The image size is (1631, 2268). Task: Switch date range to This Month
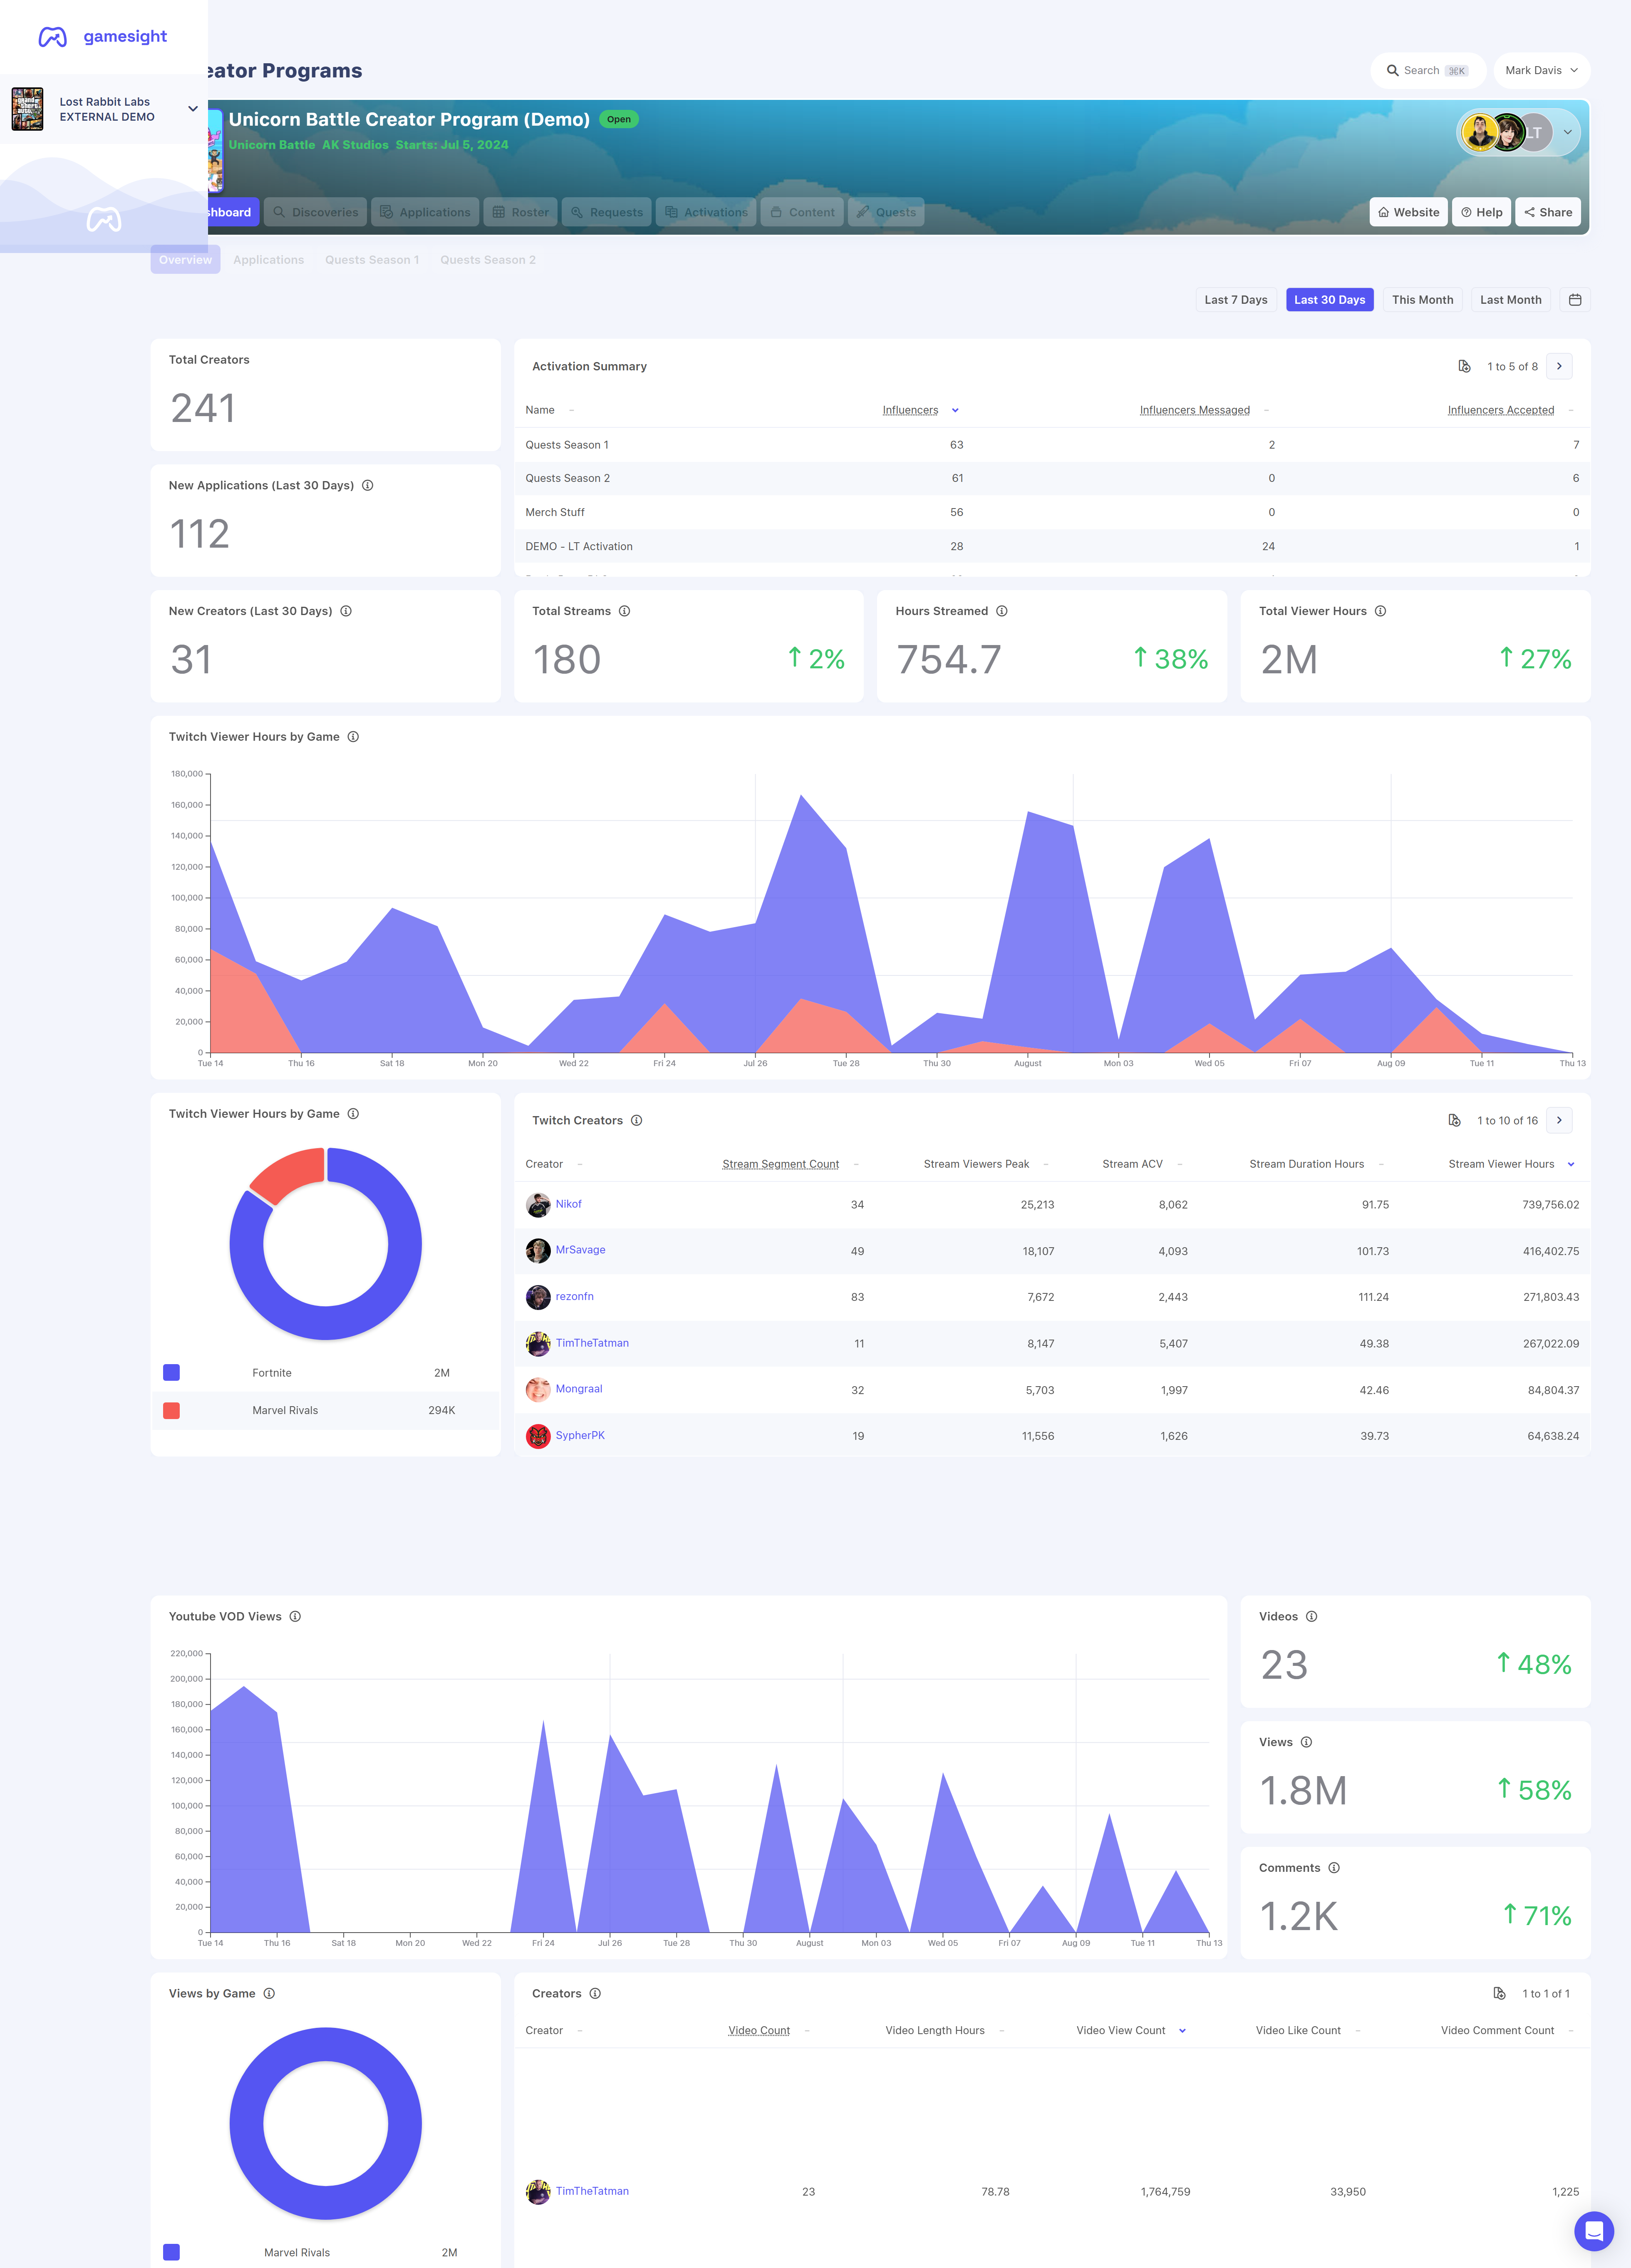(1422, 300)
